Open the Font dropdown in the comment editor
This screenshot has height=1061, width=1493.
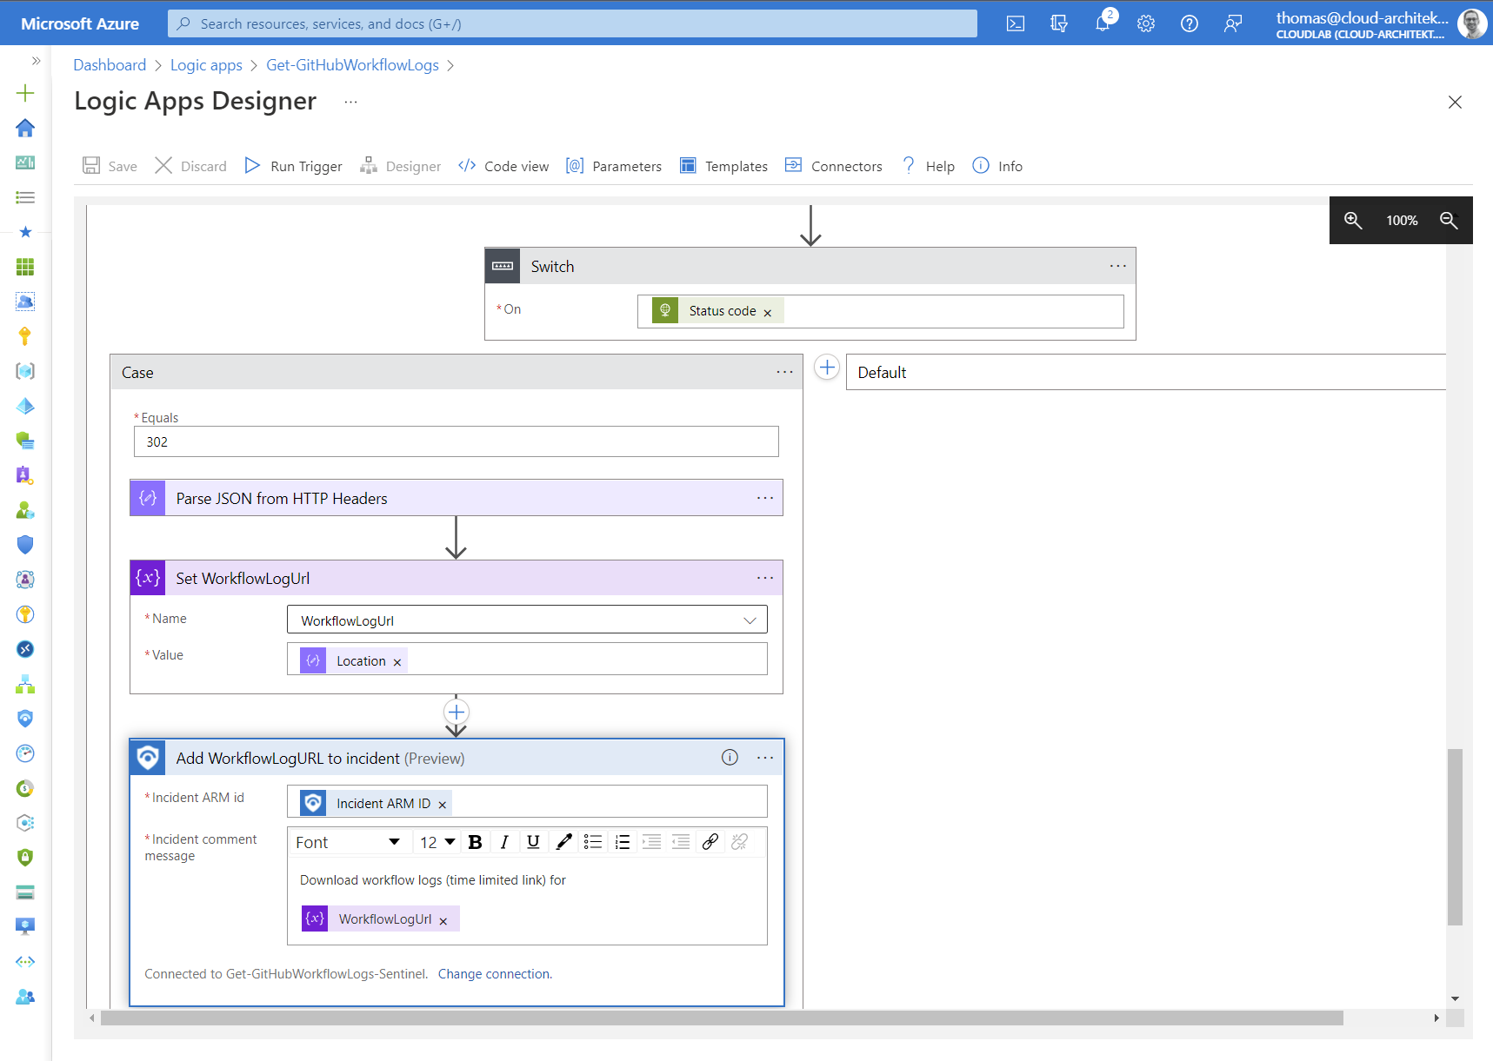coord(348,842)
